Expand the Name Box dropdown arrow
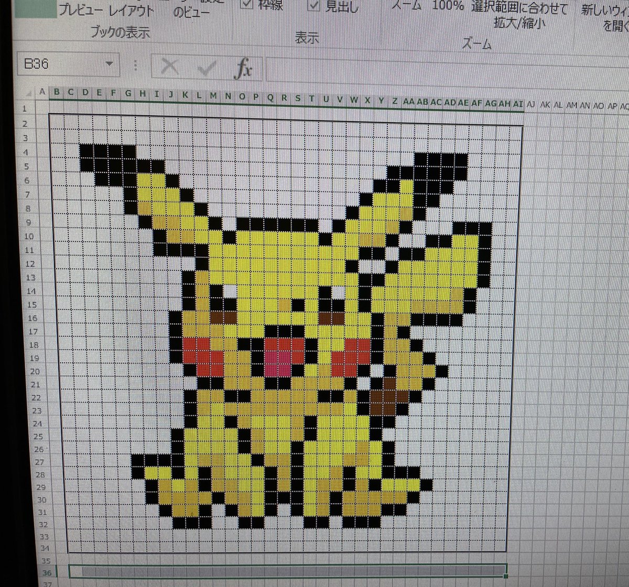The width and height of the screenshot is (629, 587). [x=109, y=64]
